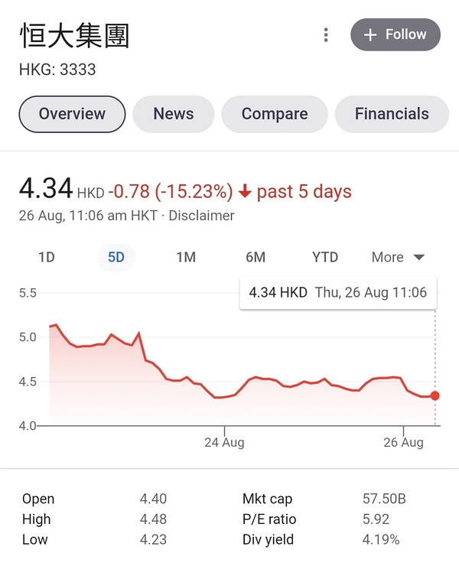Screen dimensions: 459x566
Task: Open the News tab
Action: 174,114
